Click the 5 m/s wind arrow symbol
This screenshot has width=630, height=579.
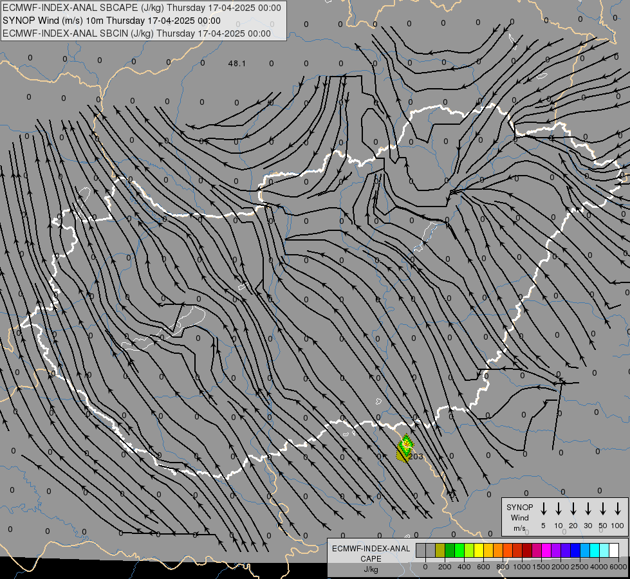pyautogui.click(x=543, y=509)
